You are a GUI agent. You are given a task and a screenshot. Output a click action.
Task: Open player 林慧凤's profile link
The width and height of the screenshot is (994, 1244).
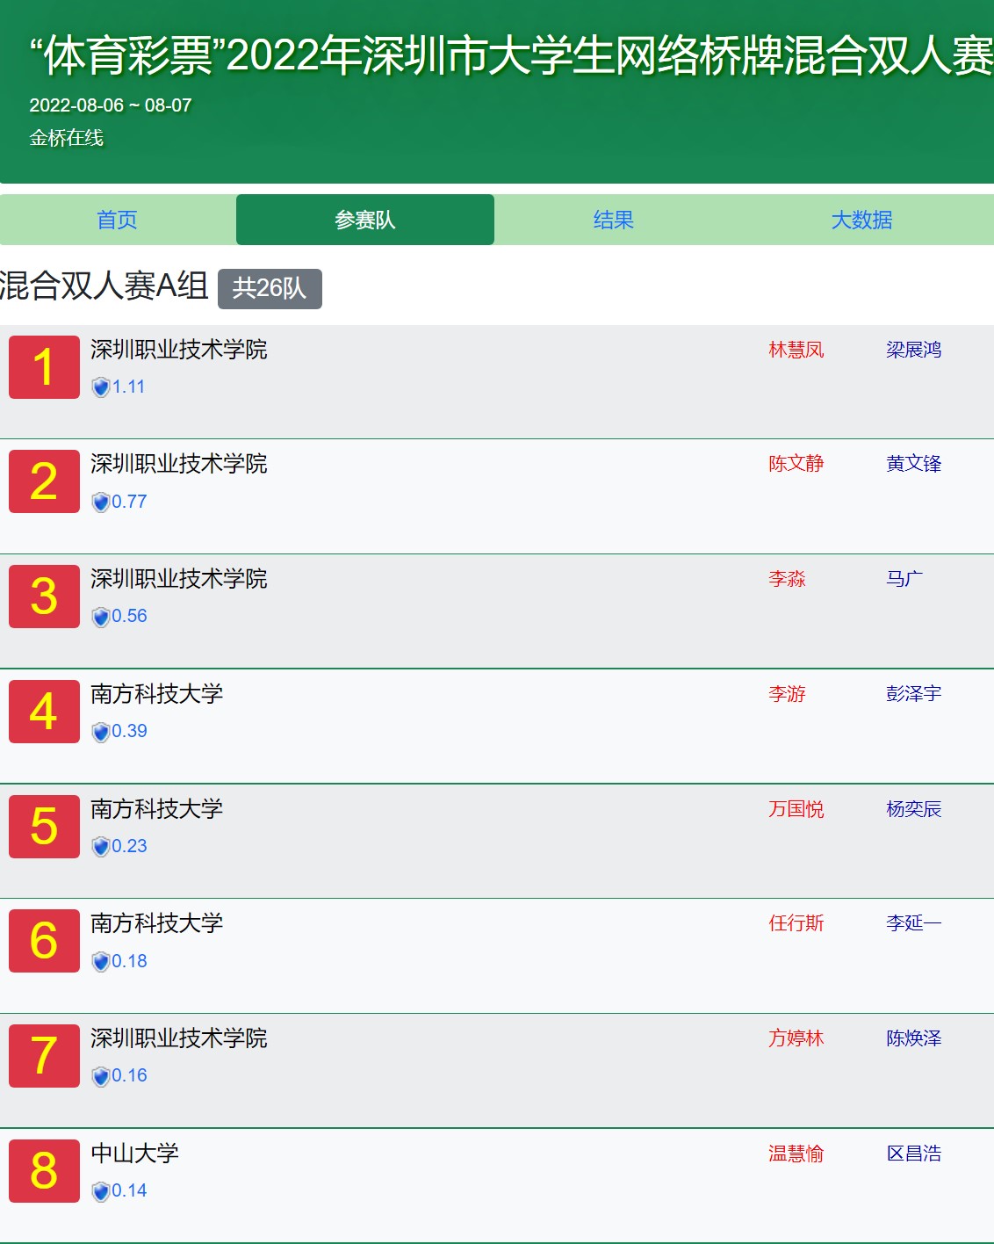pos(796,350)
